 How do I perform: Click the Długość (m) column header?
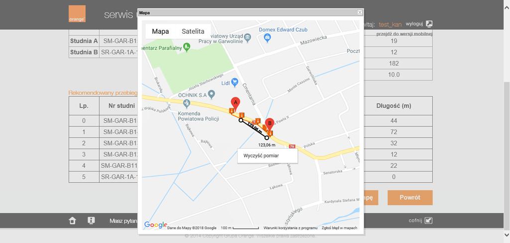click(x=393, y=106)
